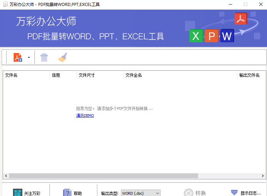The height and width of the screenshot is (196, 267).
Task: Expand the arrow beside add PDF icon
Action: (x=29, y=58)
